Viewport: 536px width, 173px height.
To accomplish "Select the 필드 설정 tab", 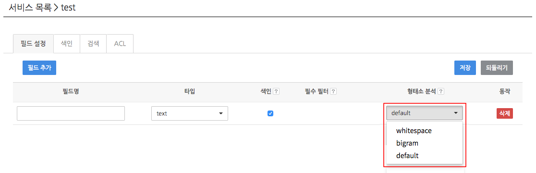I will [33, 44].
